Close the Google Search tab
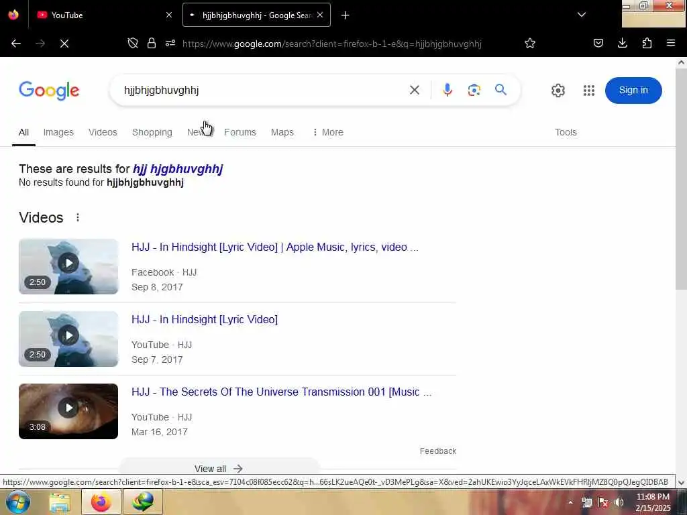 click(320, 15)
